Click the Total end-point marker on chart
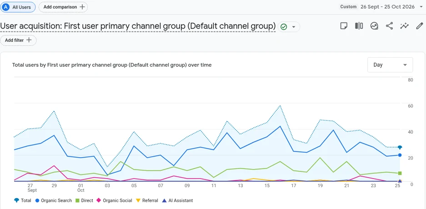The image size is (426, 209). 400,147
